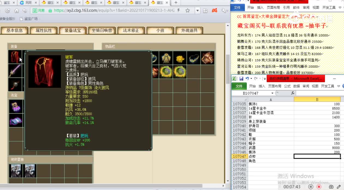This screenshot has width=344, height=190.
Task: Click the Excel name box B107047
Action: (251, 93)
